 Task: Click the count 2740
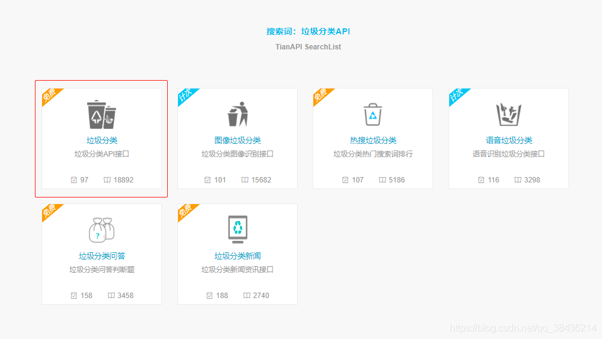pos(261,296)
